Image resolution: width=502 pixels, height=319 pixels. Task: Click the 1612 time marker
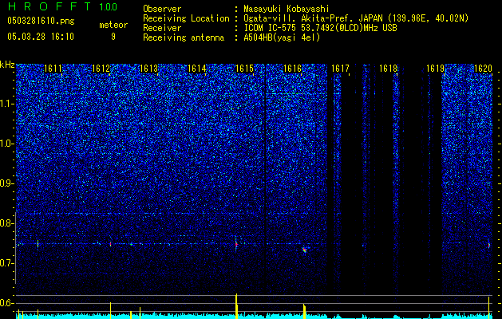101,69
